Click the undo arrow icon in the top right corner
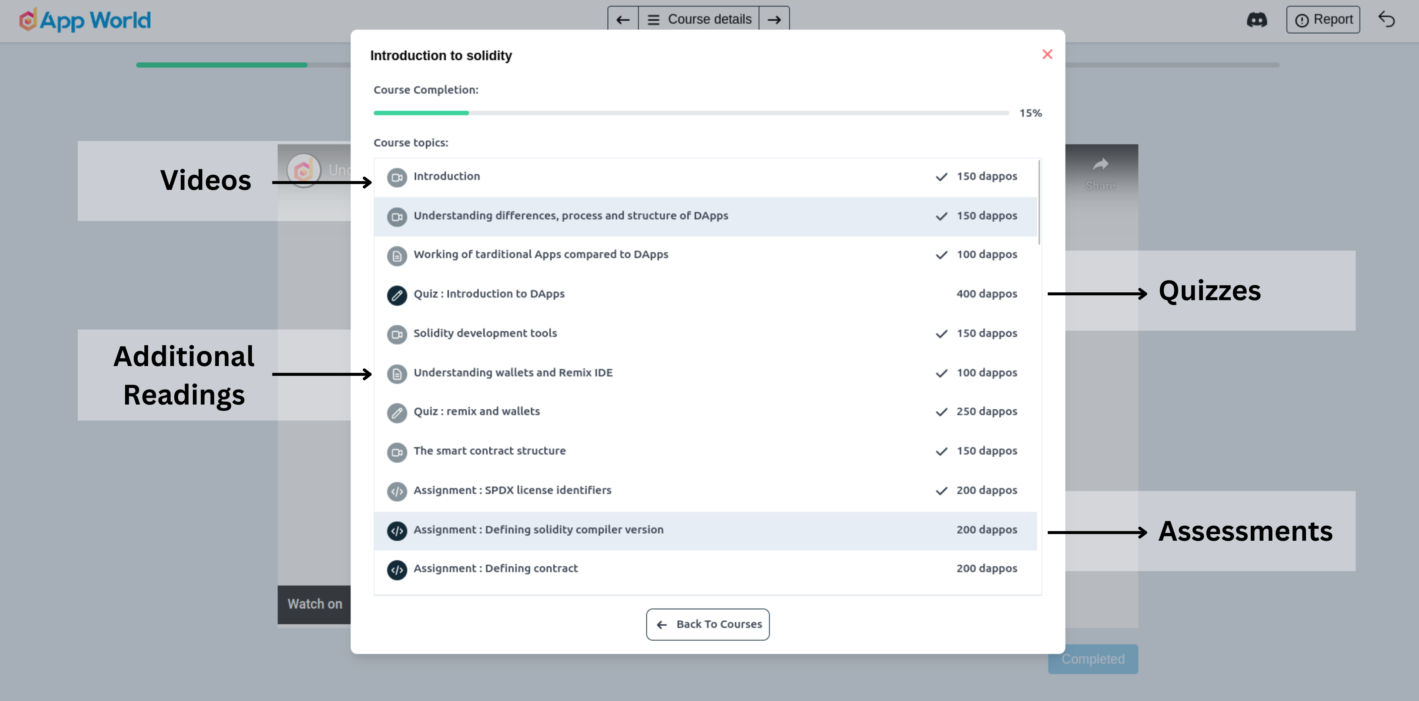This screenshot has width=1419, height=701. click(1386, 20)
